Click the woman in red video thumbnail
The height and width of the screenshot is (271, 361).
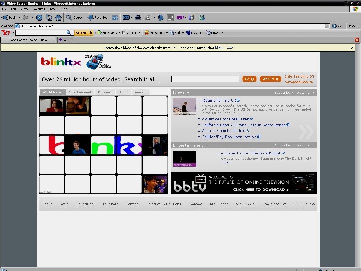tap(52, 105)
